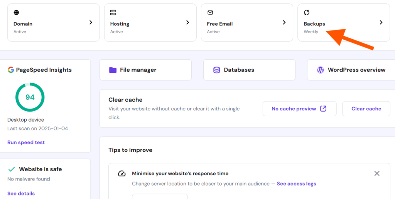Click the No cache preview button

pos(299,109)
